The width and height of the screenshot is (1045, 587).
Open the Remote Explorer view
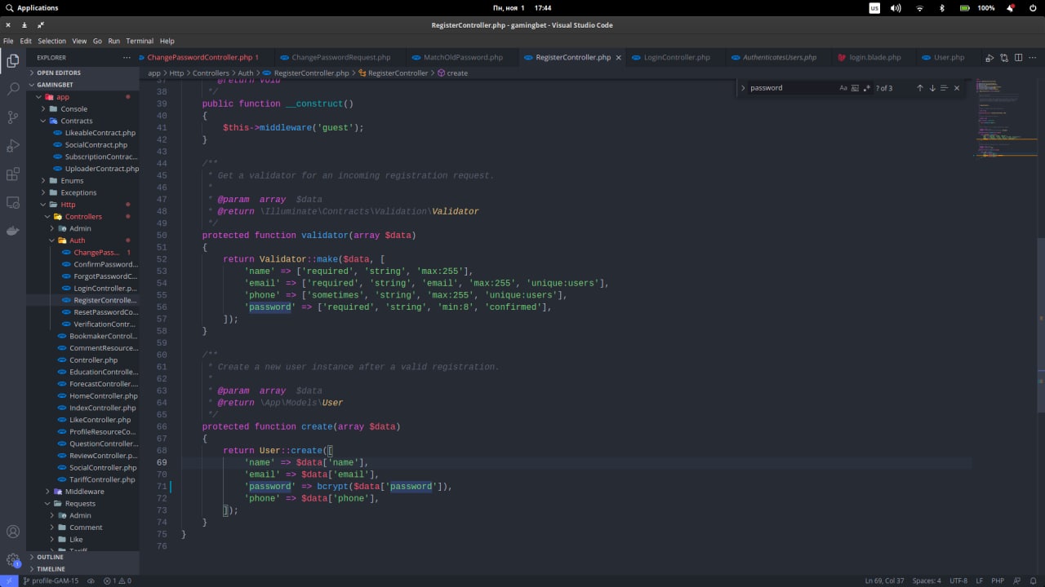(13, 202)
